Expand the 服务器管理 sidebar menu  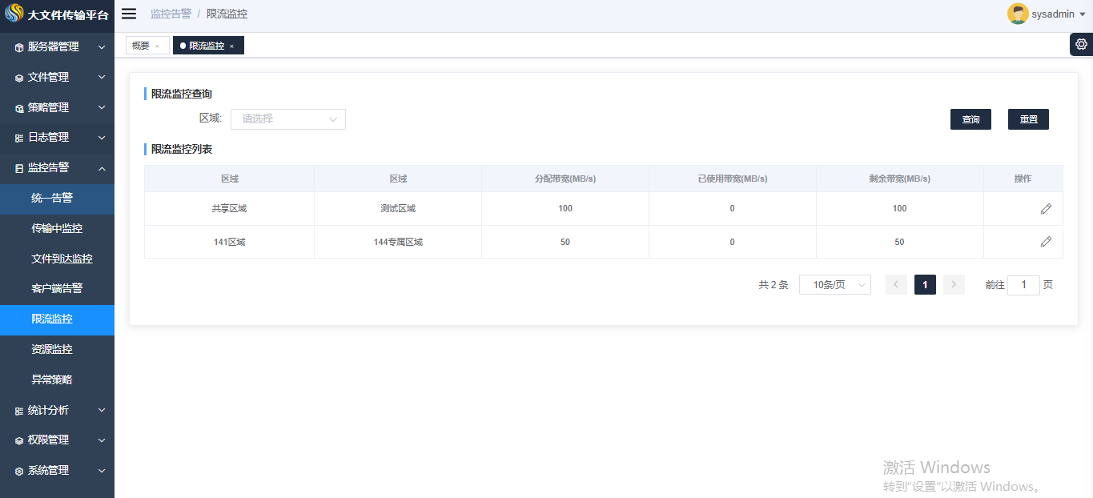[x=57, y=47]
